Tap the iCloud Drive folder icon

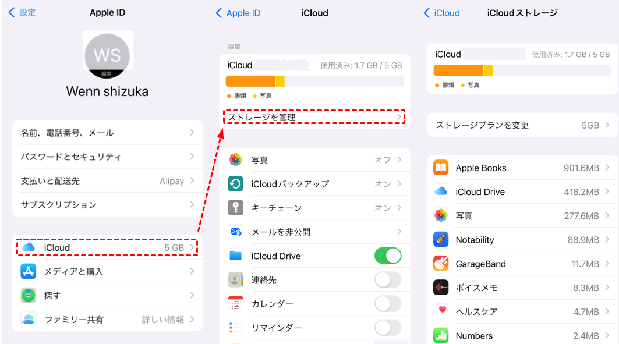coord(236,256)
